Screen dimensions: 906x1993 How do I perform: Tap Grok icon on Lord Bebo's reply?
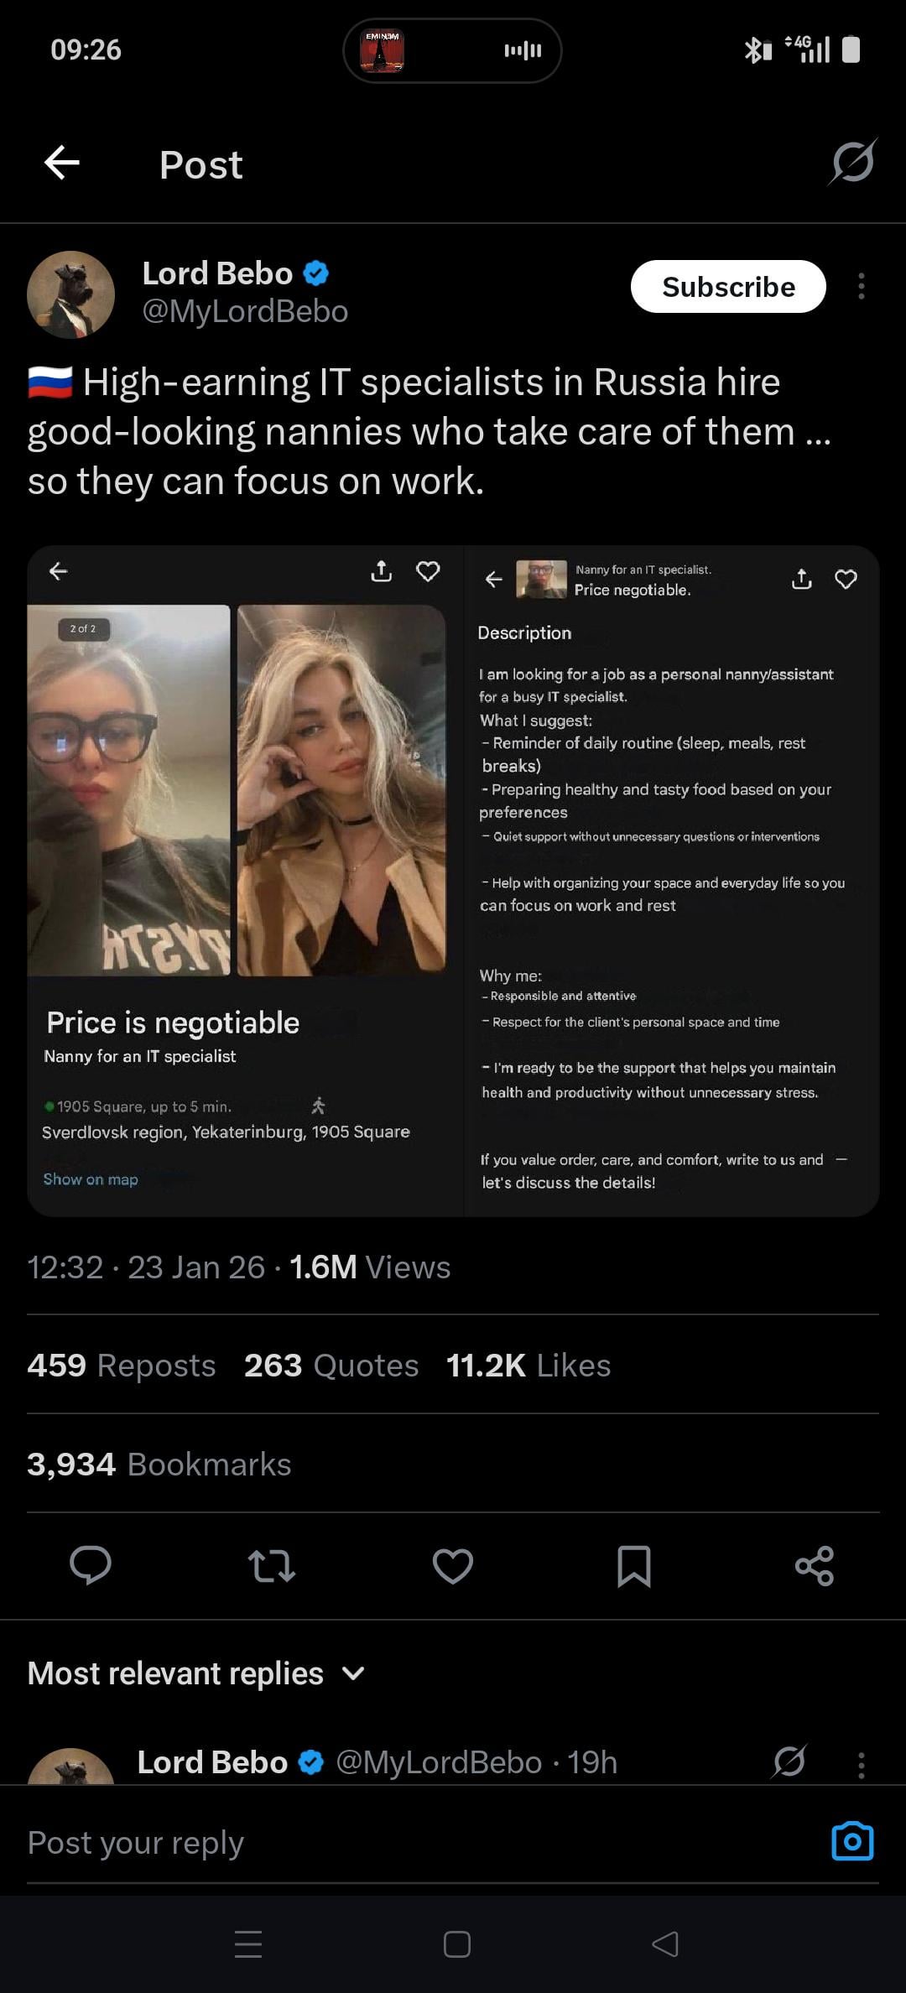point(789,1761)
